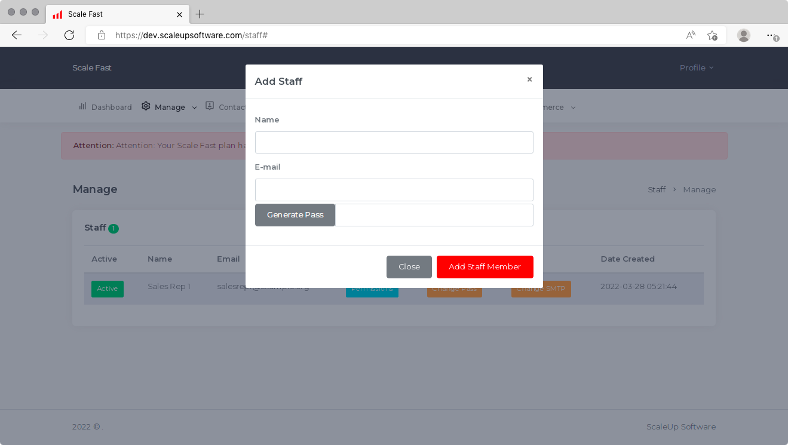Click the site lock icon in address bar
This screenshot has width=788, height=445.
tap(102, 35)
